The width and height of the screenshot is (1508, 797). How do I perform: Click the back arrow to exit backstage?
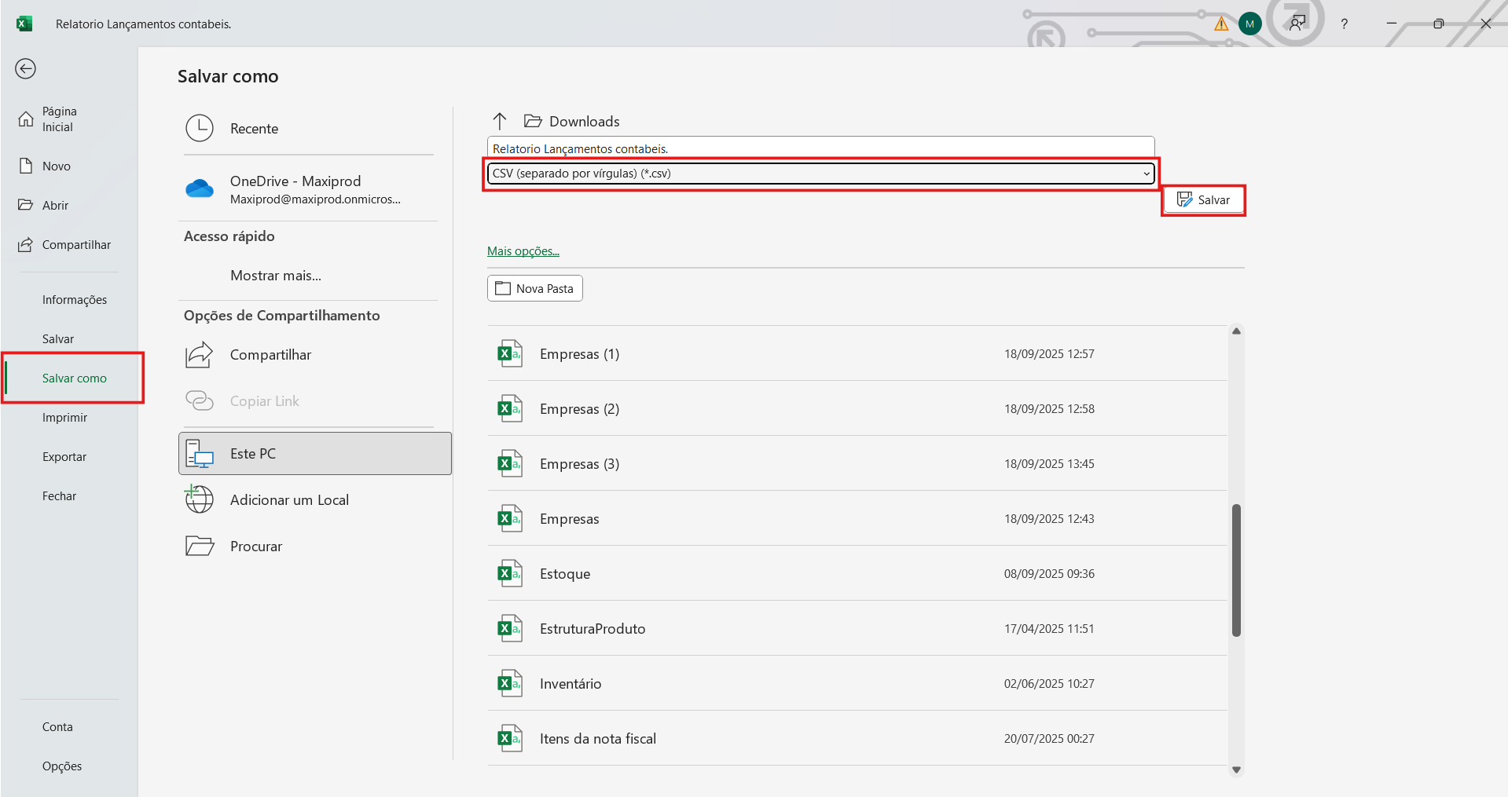point(26,69)
